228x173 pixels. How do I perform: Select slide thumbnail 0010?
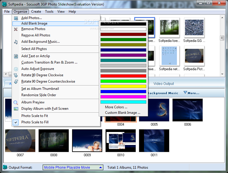[121, 141]
